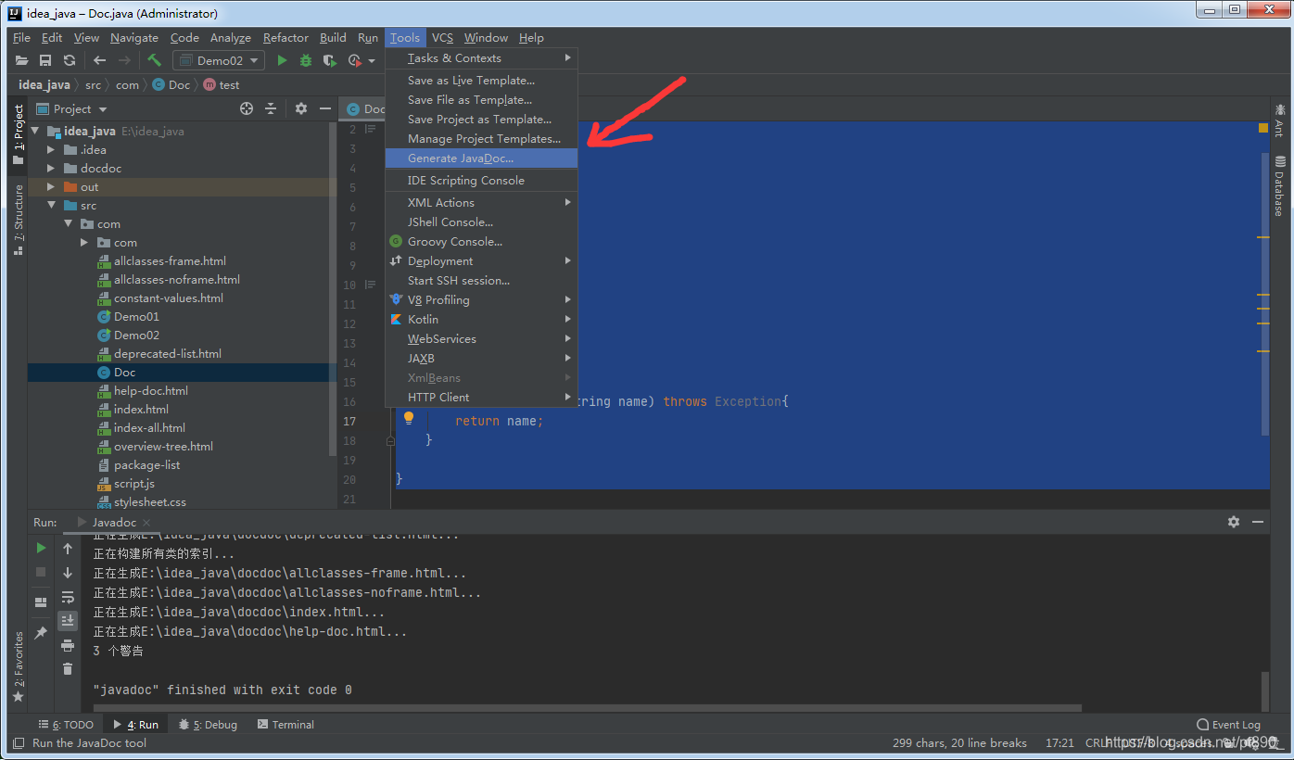This screenshot has height=760, width=1294.
Task: Choose Start SSH session... menu item
Action: 481,281
